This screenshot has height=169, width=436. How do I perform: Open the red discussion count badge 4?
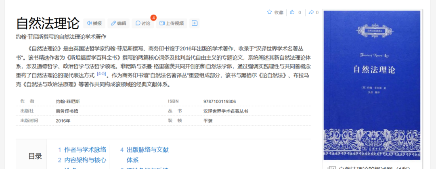coord(153,18)
